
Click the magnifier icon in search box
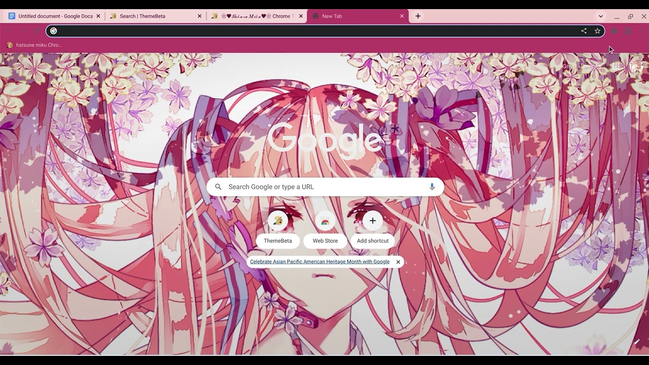[218, 187]
